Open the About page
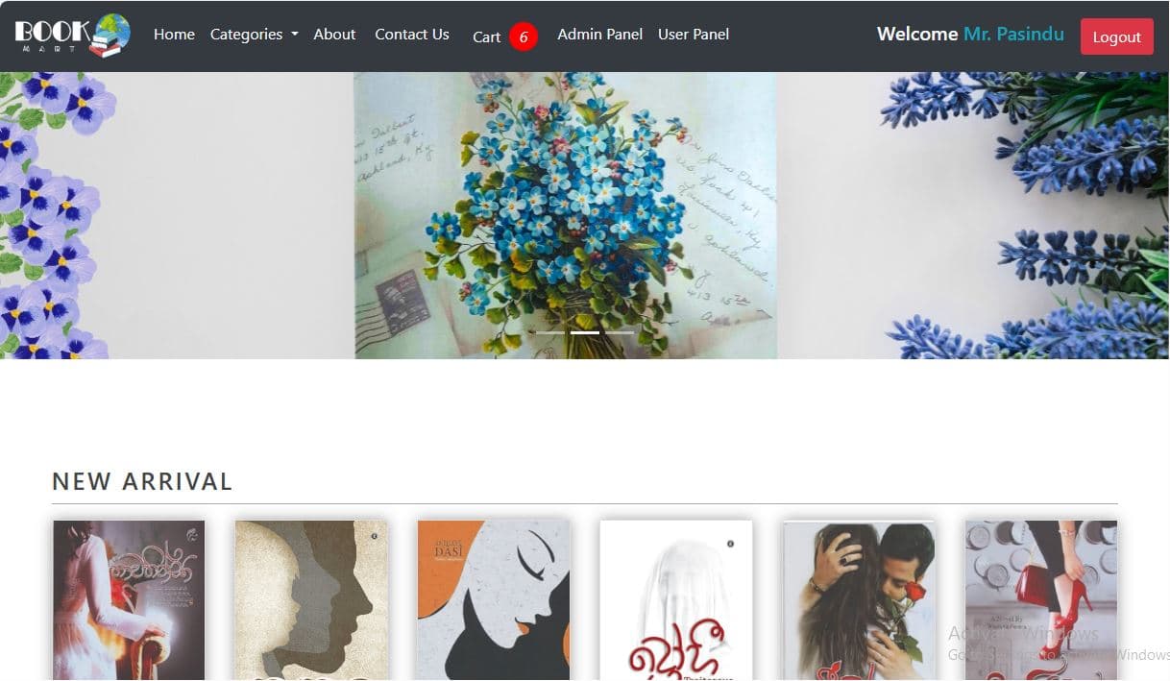 pyautogui.click(x=334, y=34)
